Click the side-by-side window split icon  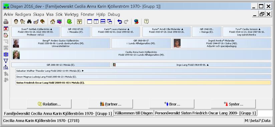click(x=96, y=22)
